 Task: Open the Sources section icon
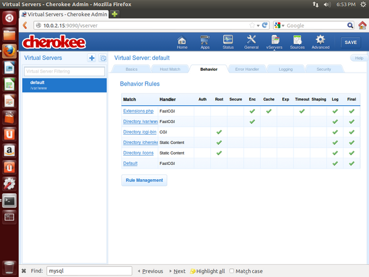point(297,42)
